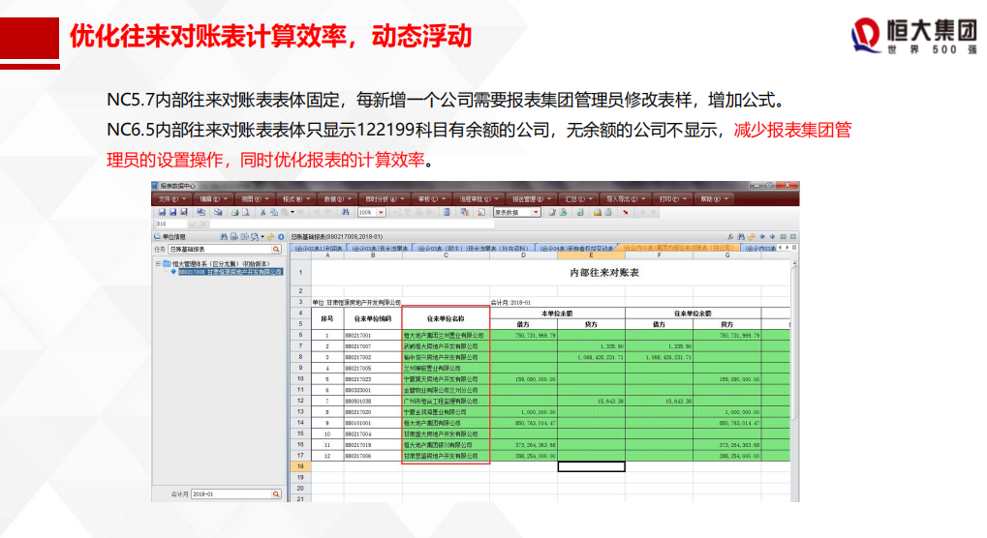Click cell 恒大地产集团有限公司 in row 14
987x538 pixels.
pyautogui.click(x=446, y=423)
